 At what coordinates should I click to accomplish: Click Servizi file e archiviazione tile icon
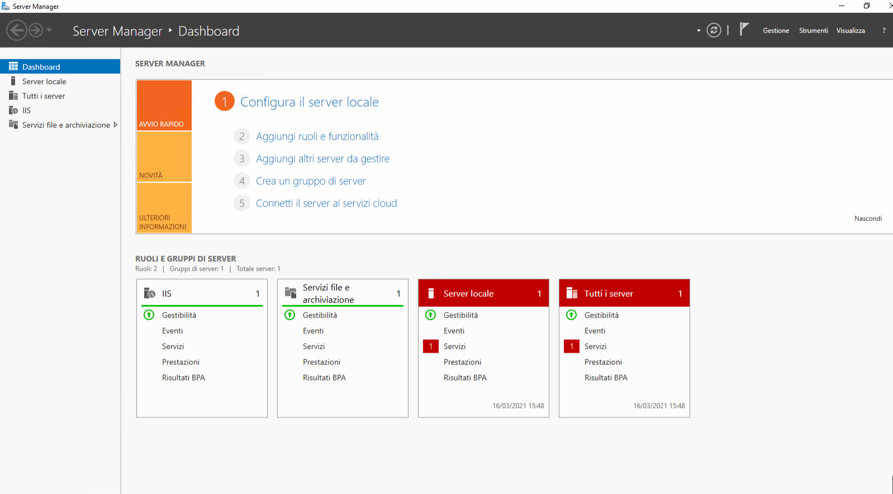pos(291,292)
